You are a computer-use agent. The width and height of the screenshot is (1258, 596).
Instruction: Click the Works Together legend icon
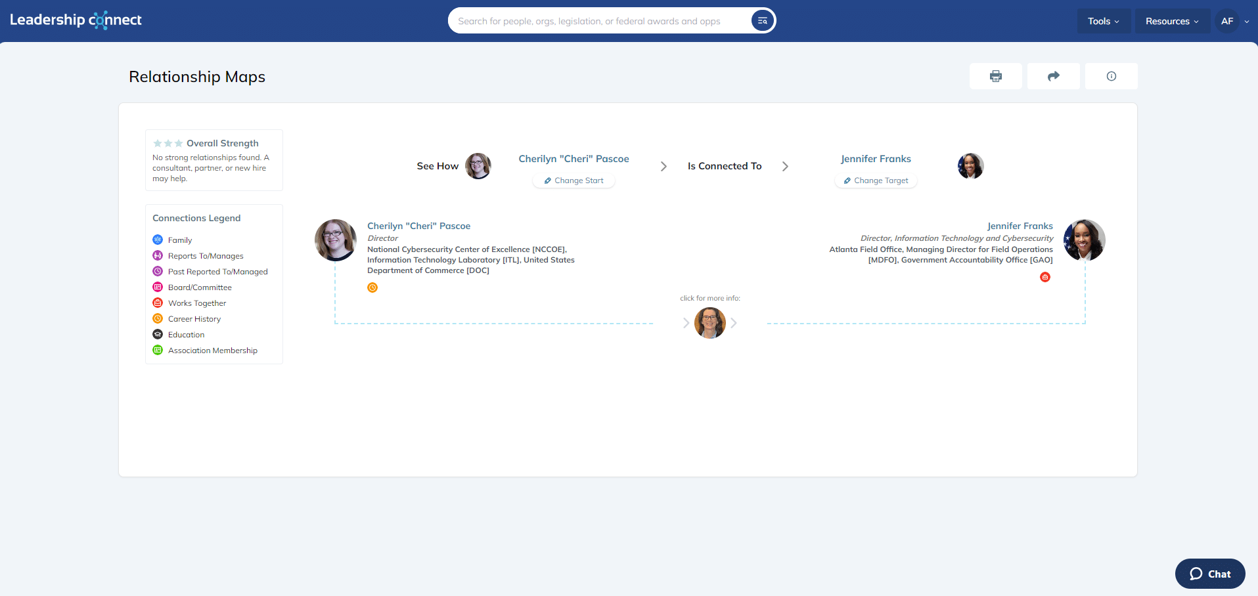[158, 303]
